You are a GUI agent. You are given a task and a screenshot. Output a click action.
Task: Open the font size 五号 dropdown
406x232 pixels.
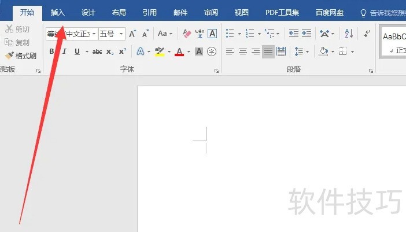(121, 34)
